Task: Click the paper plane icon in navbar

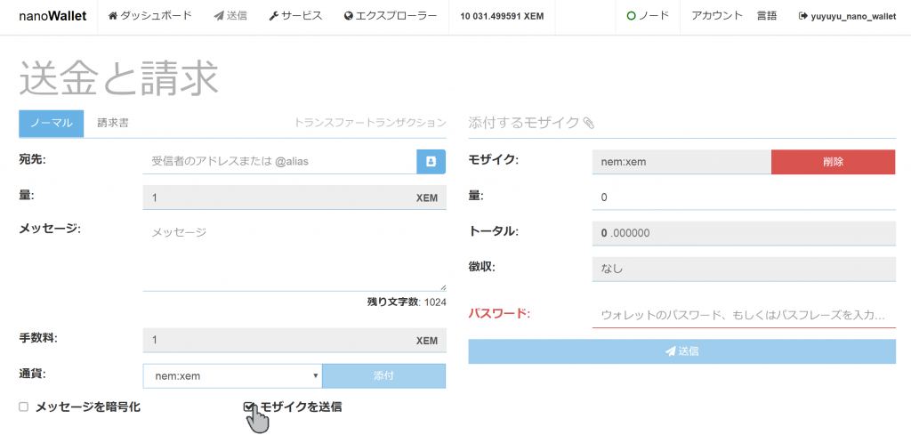Action: [219, 16]
